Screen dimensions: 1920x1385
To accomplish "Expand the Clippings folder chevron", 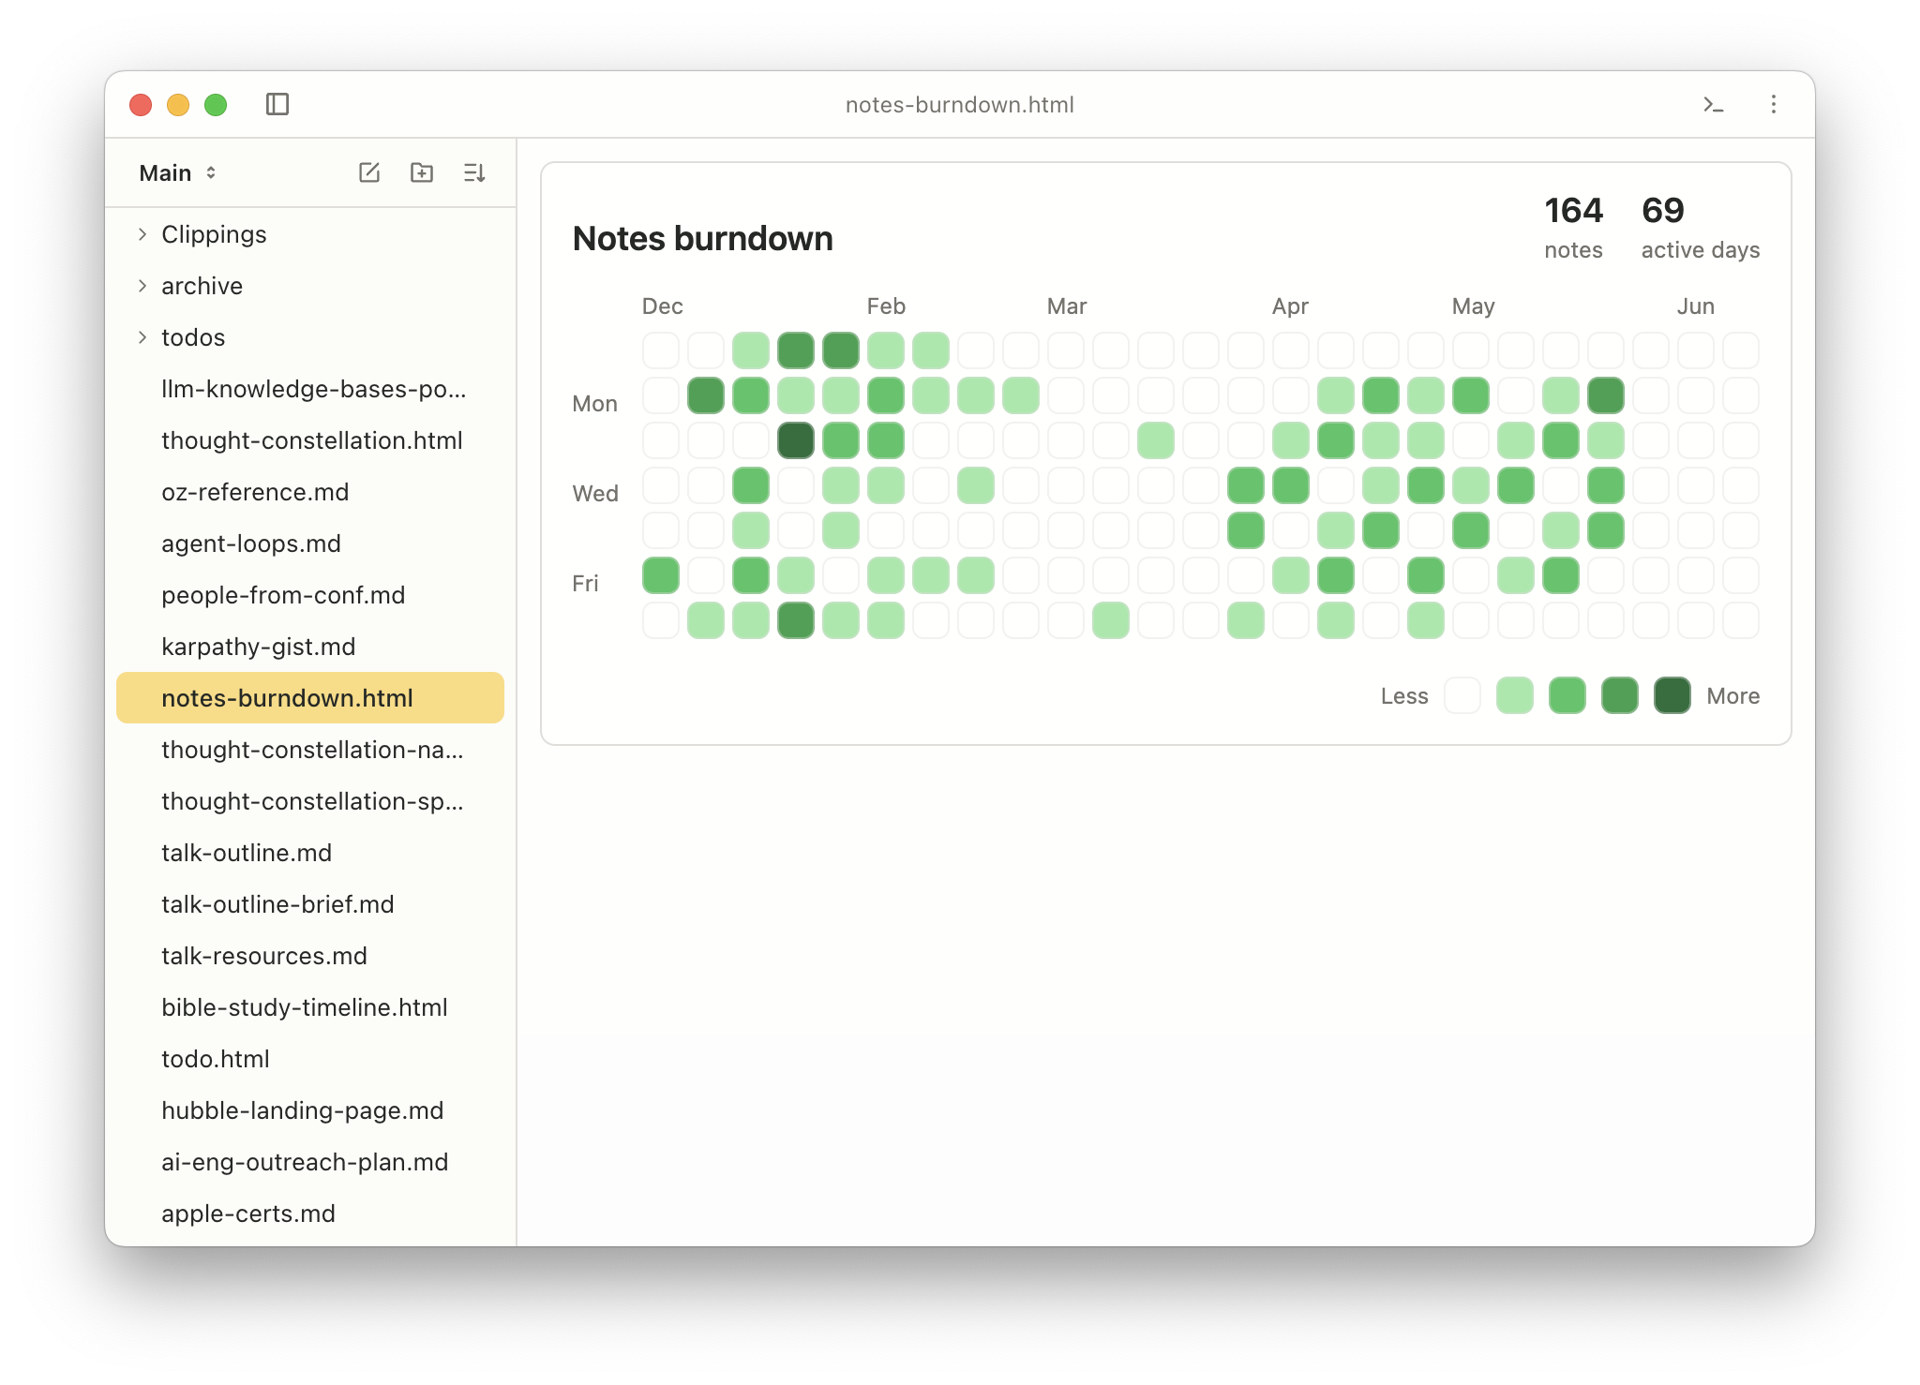I will pyautogui.click(x=142, y=234).
